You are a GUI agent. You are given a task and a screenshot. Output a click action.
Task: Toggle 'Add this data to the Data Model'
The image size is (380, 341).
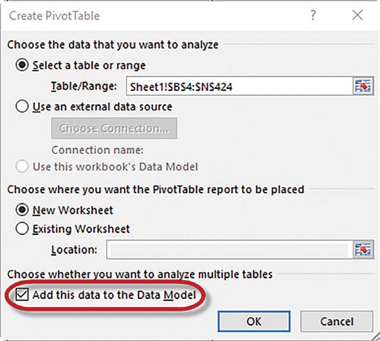coord(23,294)
